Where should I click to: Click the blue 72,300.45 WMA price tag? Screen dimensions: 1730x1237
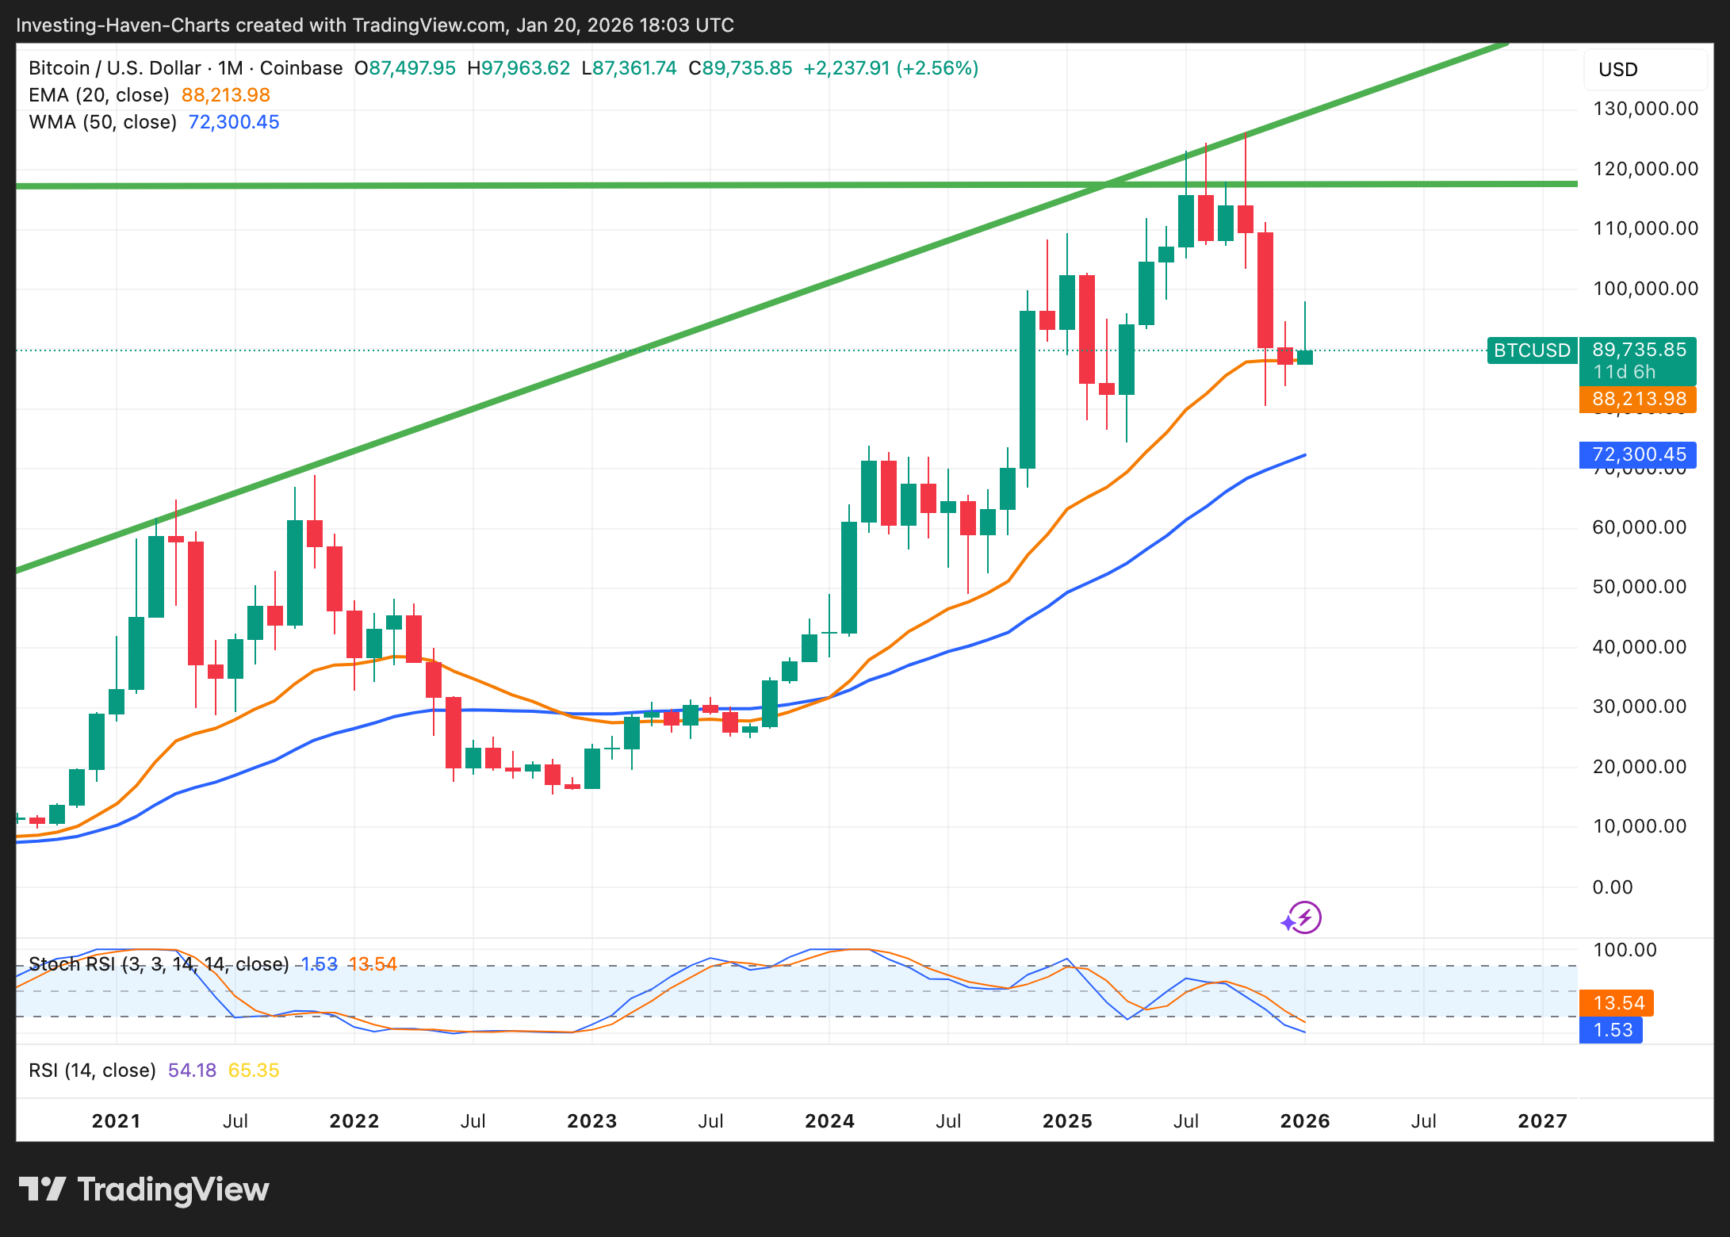pyautogui.click(x=1638, y=454)
